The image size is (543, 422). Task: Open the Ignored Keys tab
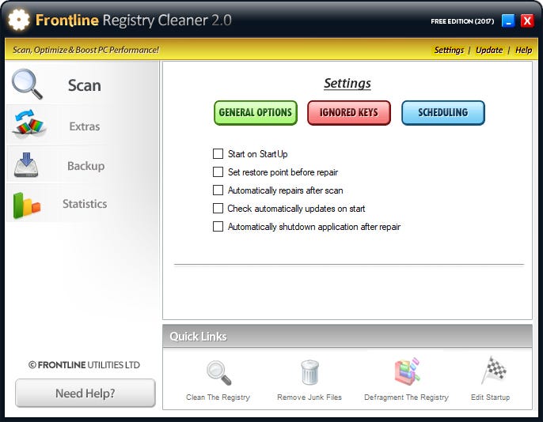click(349, 113)
